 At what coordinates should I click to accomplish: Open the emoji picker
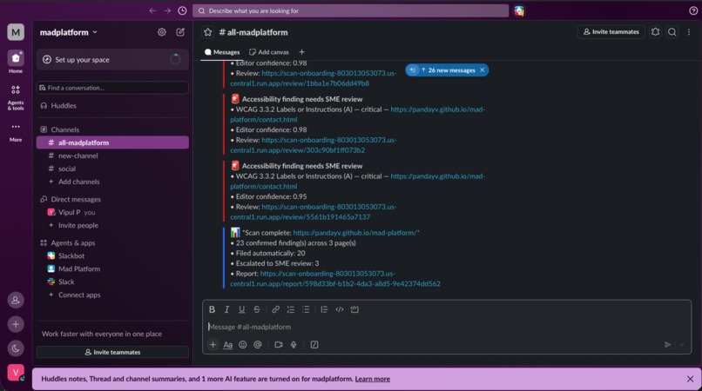pyautogui.click(x=243, y=345)
